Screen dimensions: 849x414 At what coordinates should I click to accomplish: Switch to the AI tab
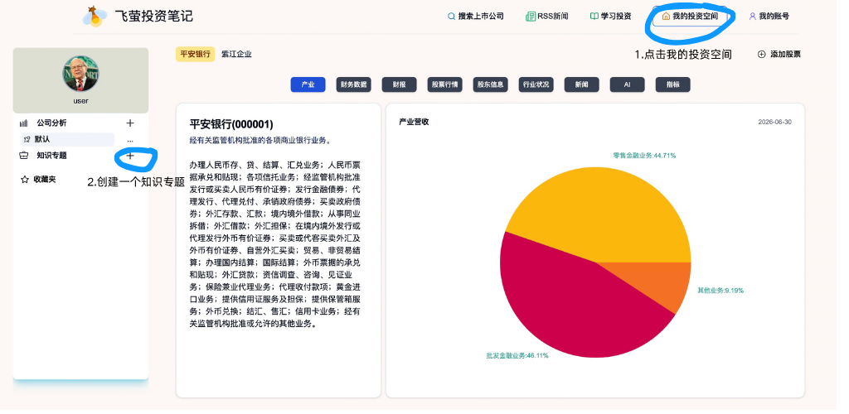click(627, 84)
